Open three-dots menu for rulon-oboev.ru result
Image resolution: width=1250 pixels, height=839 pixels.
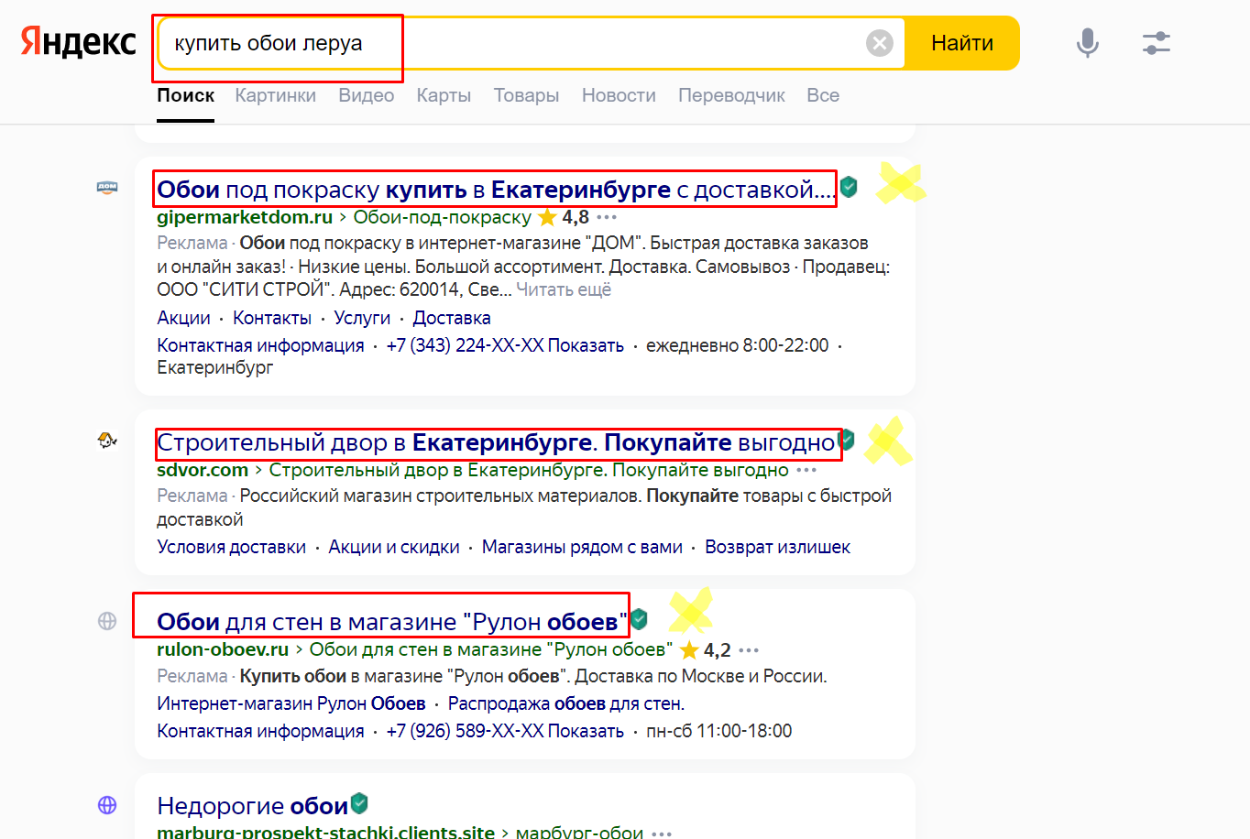(x=749, y=650)
